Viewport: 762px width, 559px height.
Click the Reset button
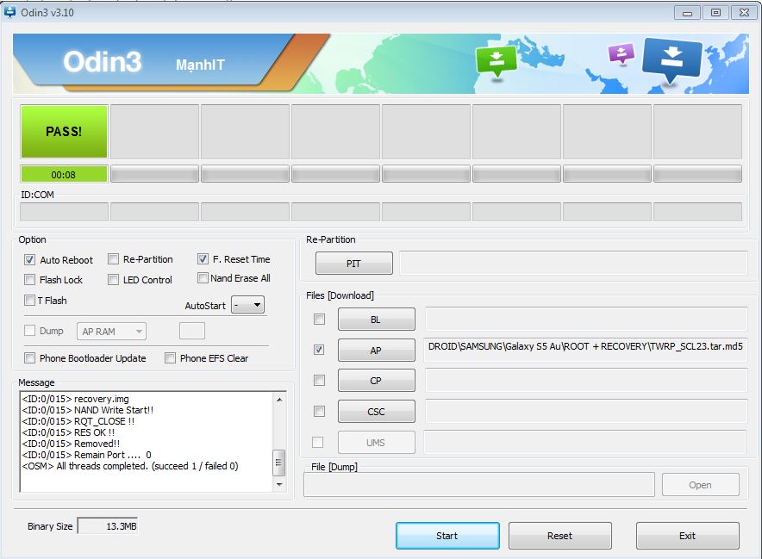(559, 536)
